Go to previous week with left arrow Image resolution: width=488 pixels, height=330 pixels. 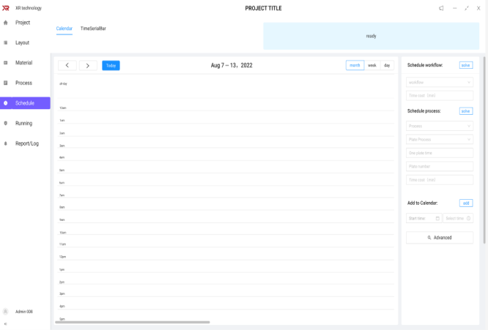(67, 65)
